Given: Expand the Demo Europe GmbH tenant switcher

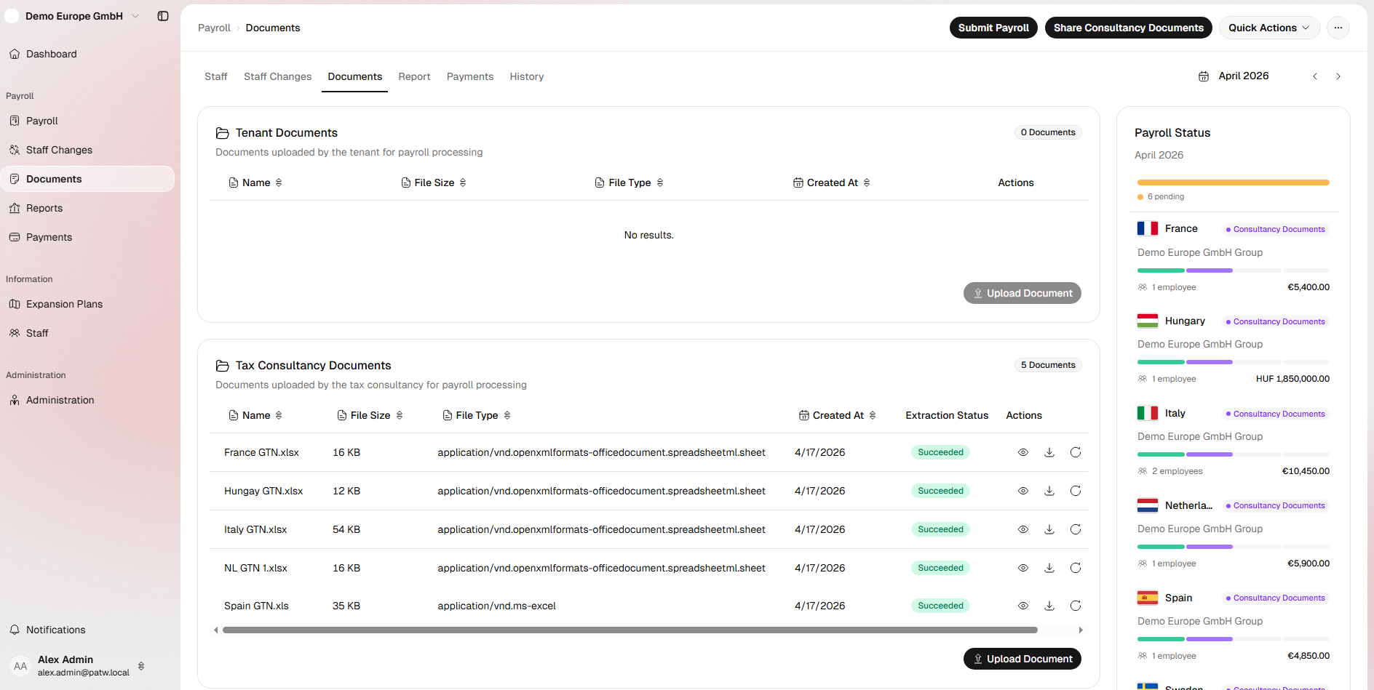Looking at the screenshot, I should 73,16.
